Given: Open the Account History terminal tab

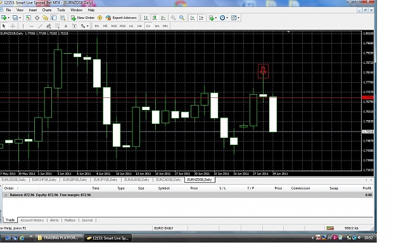Looking at the screenshot, I should [32, 220].
